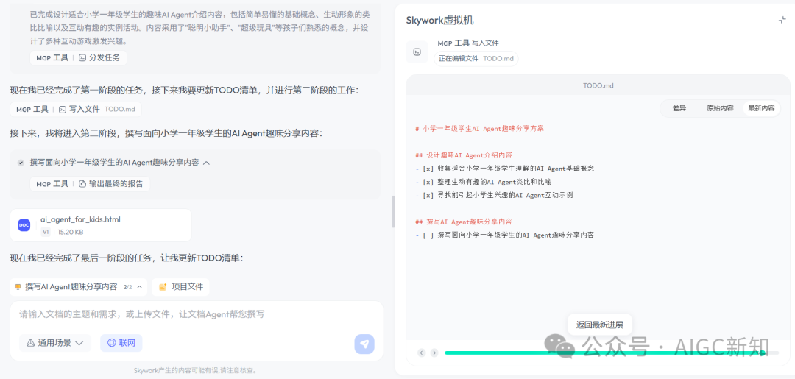Image resolution: width=795 pixels, height=379 pixels.
Task: Click the Skywork虚拟机 panel title
Action: (440, 21)
